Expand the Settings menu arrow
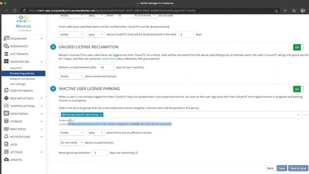The image size is (309, 174). point(42,152)
